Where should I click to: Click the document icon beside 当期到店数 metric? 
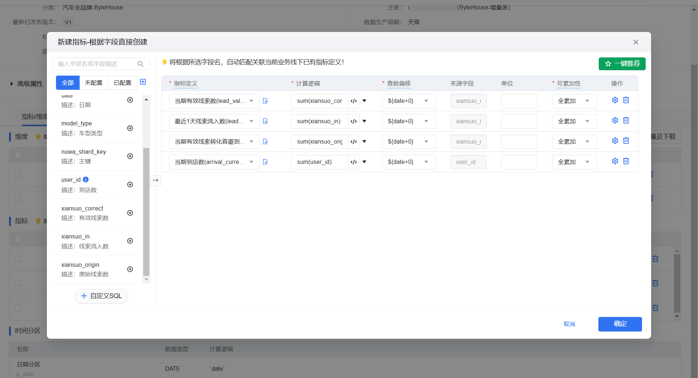(265, 162)
